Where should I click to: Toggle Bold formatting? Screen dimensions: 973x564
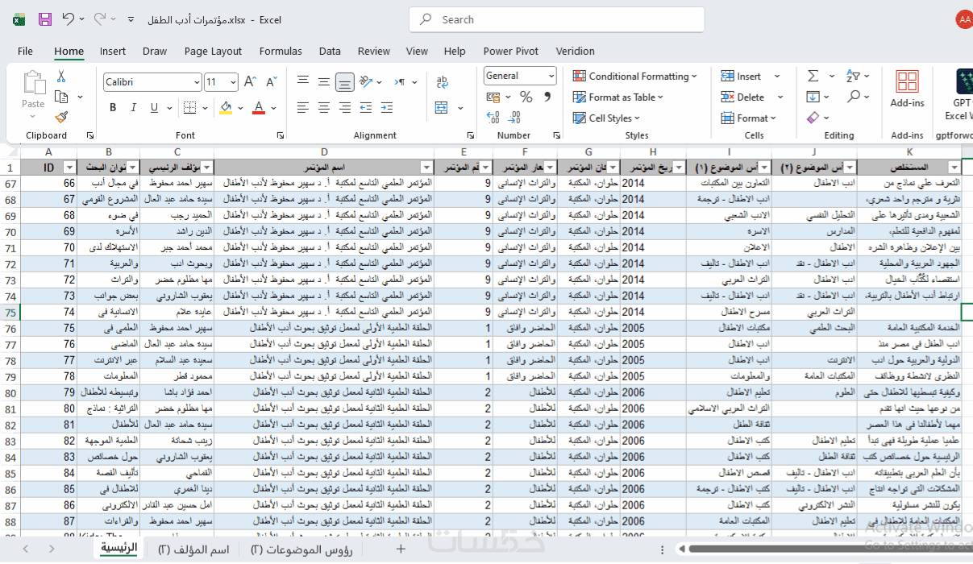(113, 108)
